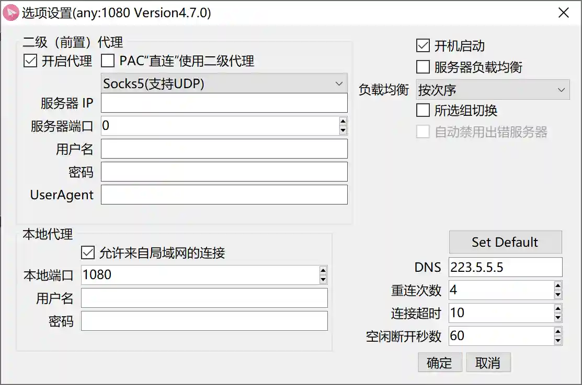
Task: Enable 服务器负载均衡 checkbox
Action: click(x=423, y=67)
